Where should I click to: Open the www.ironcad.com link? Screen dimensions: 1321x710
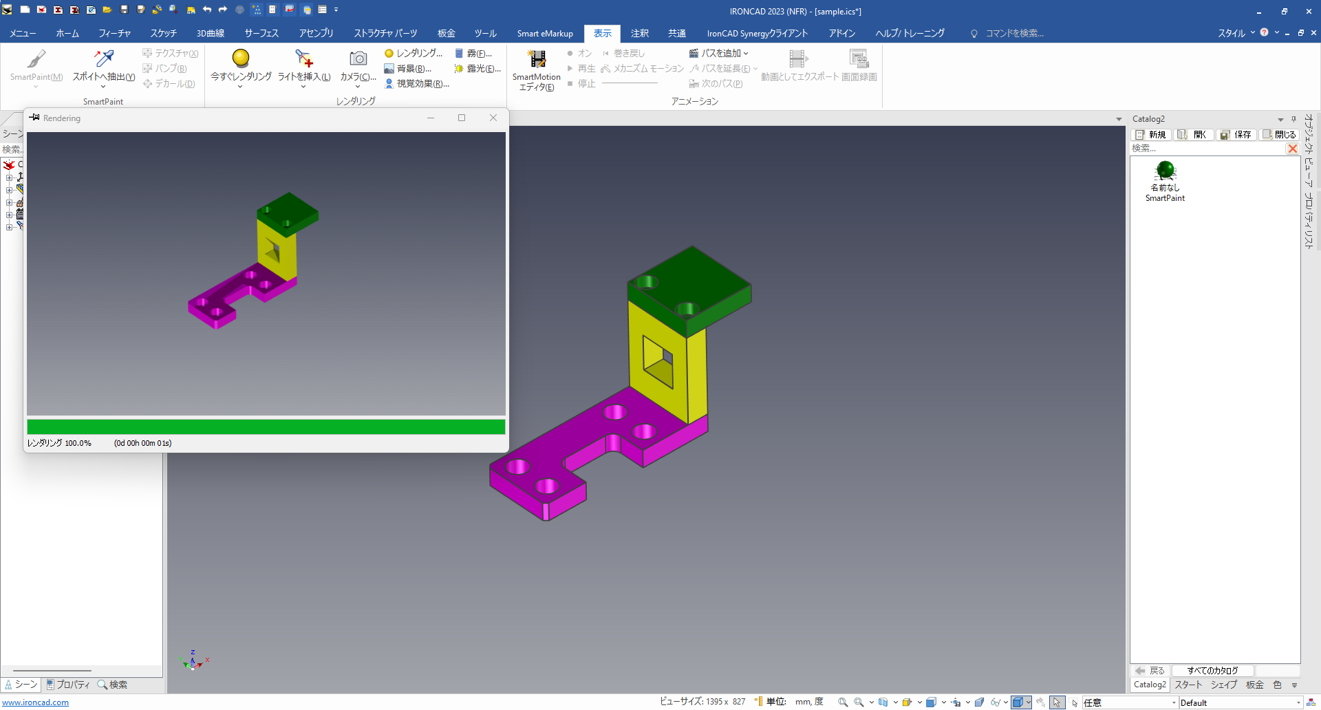pos(35,702)
